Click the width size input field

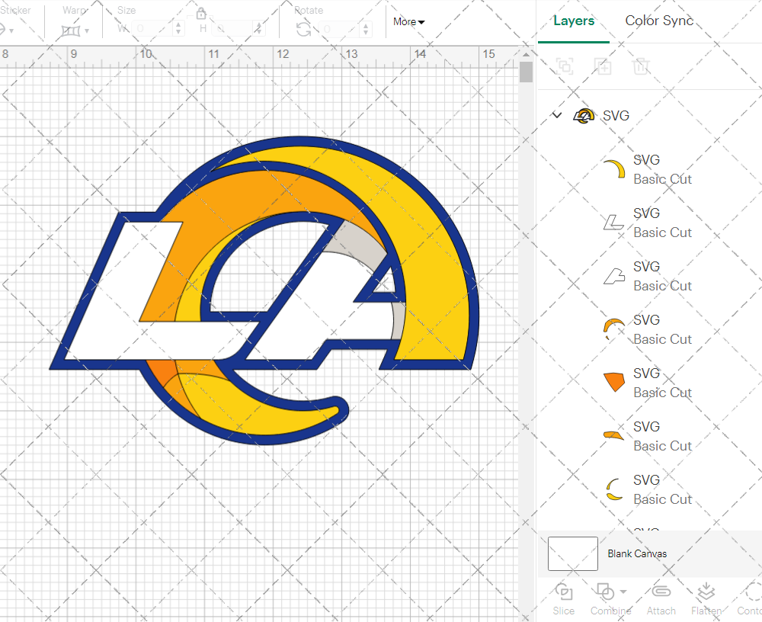point(154,29)
